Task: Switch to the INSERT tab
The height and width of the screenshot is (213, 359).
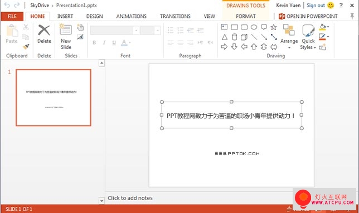Action: tap(65, 16)
